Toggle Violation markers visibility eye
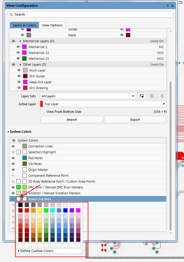Screen dimensions: 184x262 pos(13,193)
